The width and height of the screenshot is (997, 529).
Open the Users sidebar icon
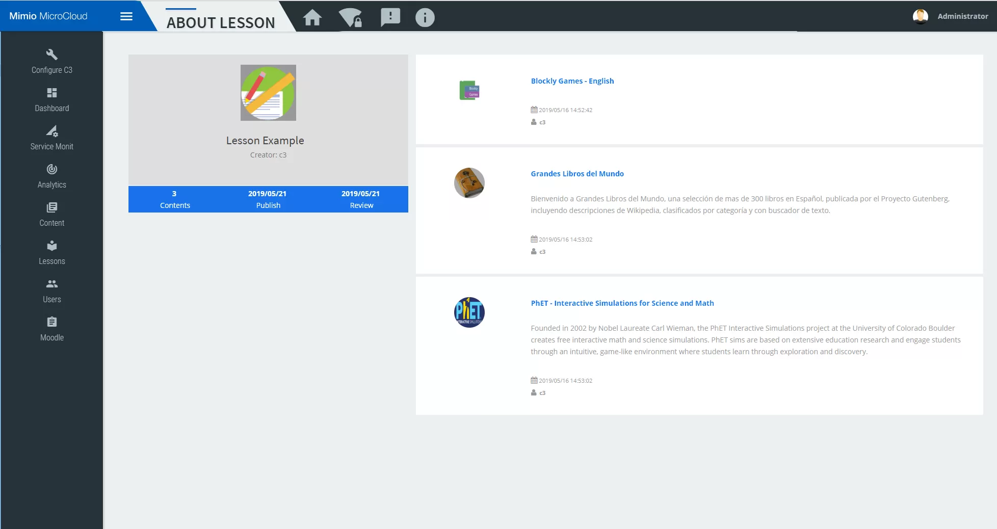coord(52,284)
